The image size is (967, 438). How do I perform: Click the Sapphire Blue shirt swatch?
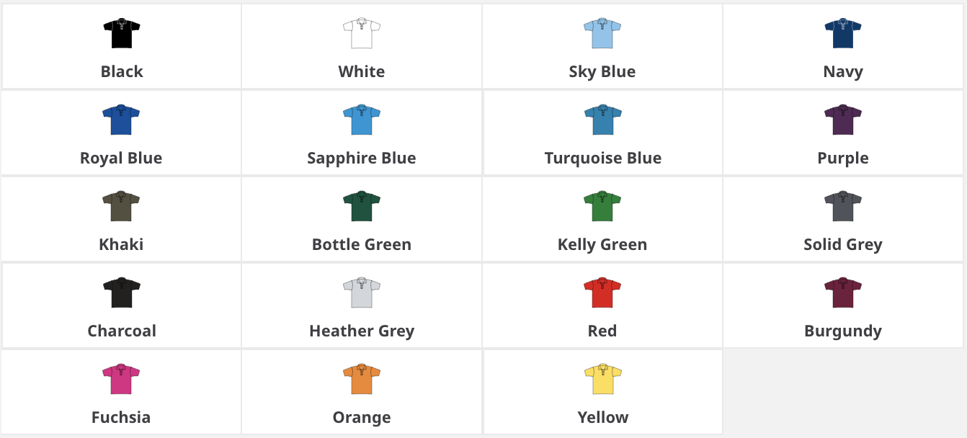361,120
